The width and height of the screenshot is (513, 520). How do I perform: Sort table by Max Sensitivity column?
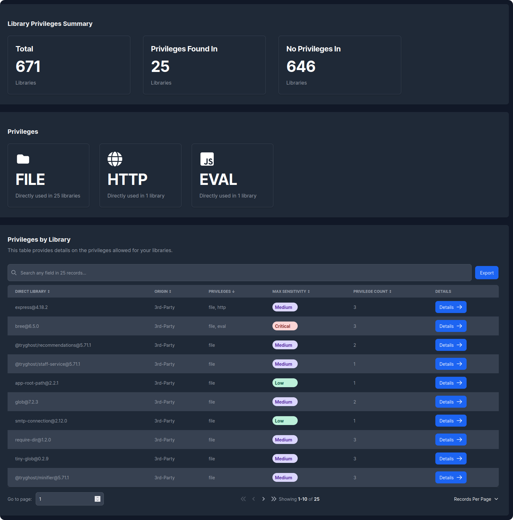coord(291,291)
